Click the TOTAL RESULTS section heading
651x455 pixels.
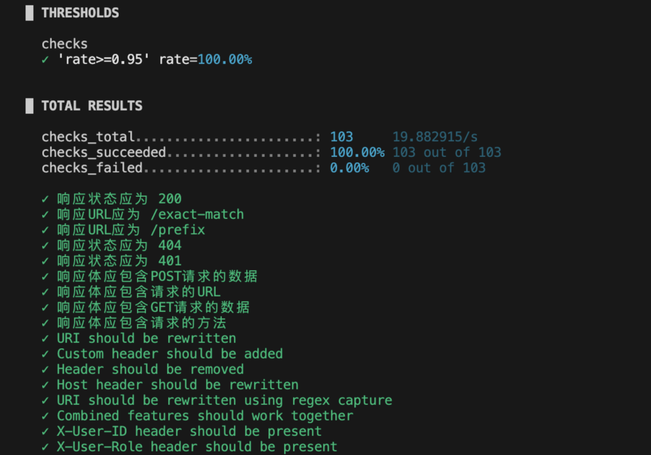coord(92,106)
